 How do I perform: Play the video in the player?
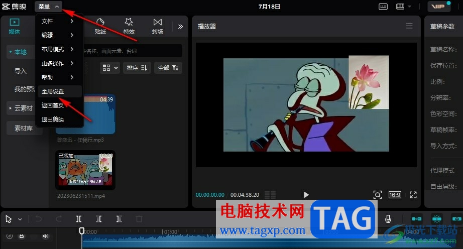(x=306, y=195)
